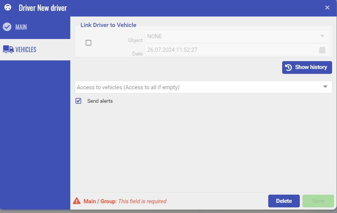
Task: Switch to the MAIN tab
Action: [21, 27]
